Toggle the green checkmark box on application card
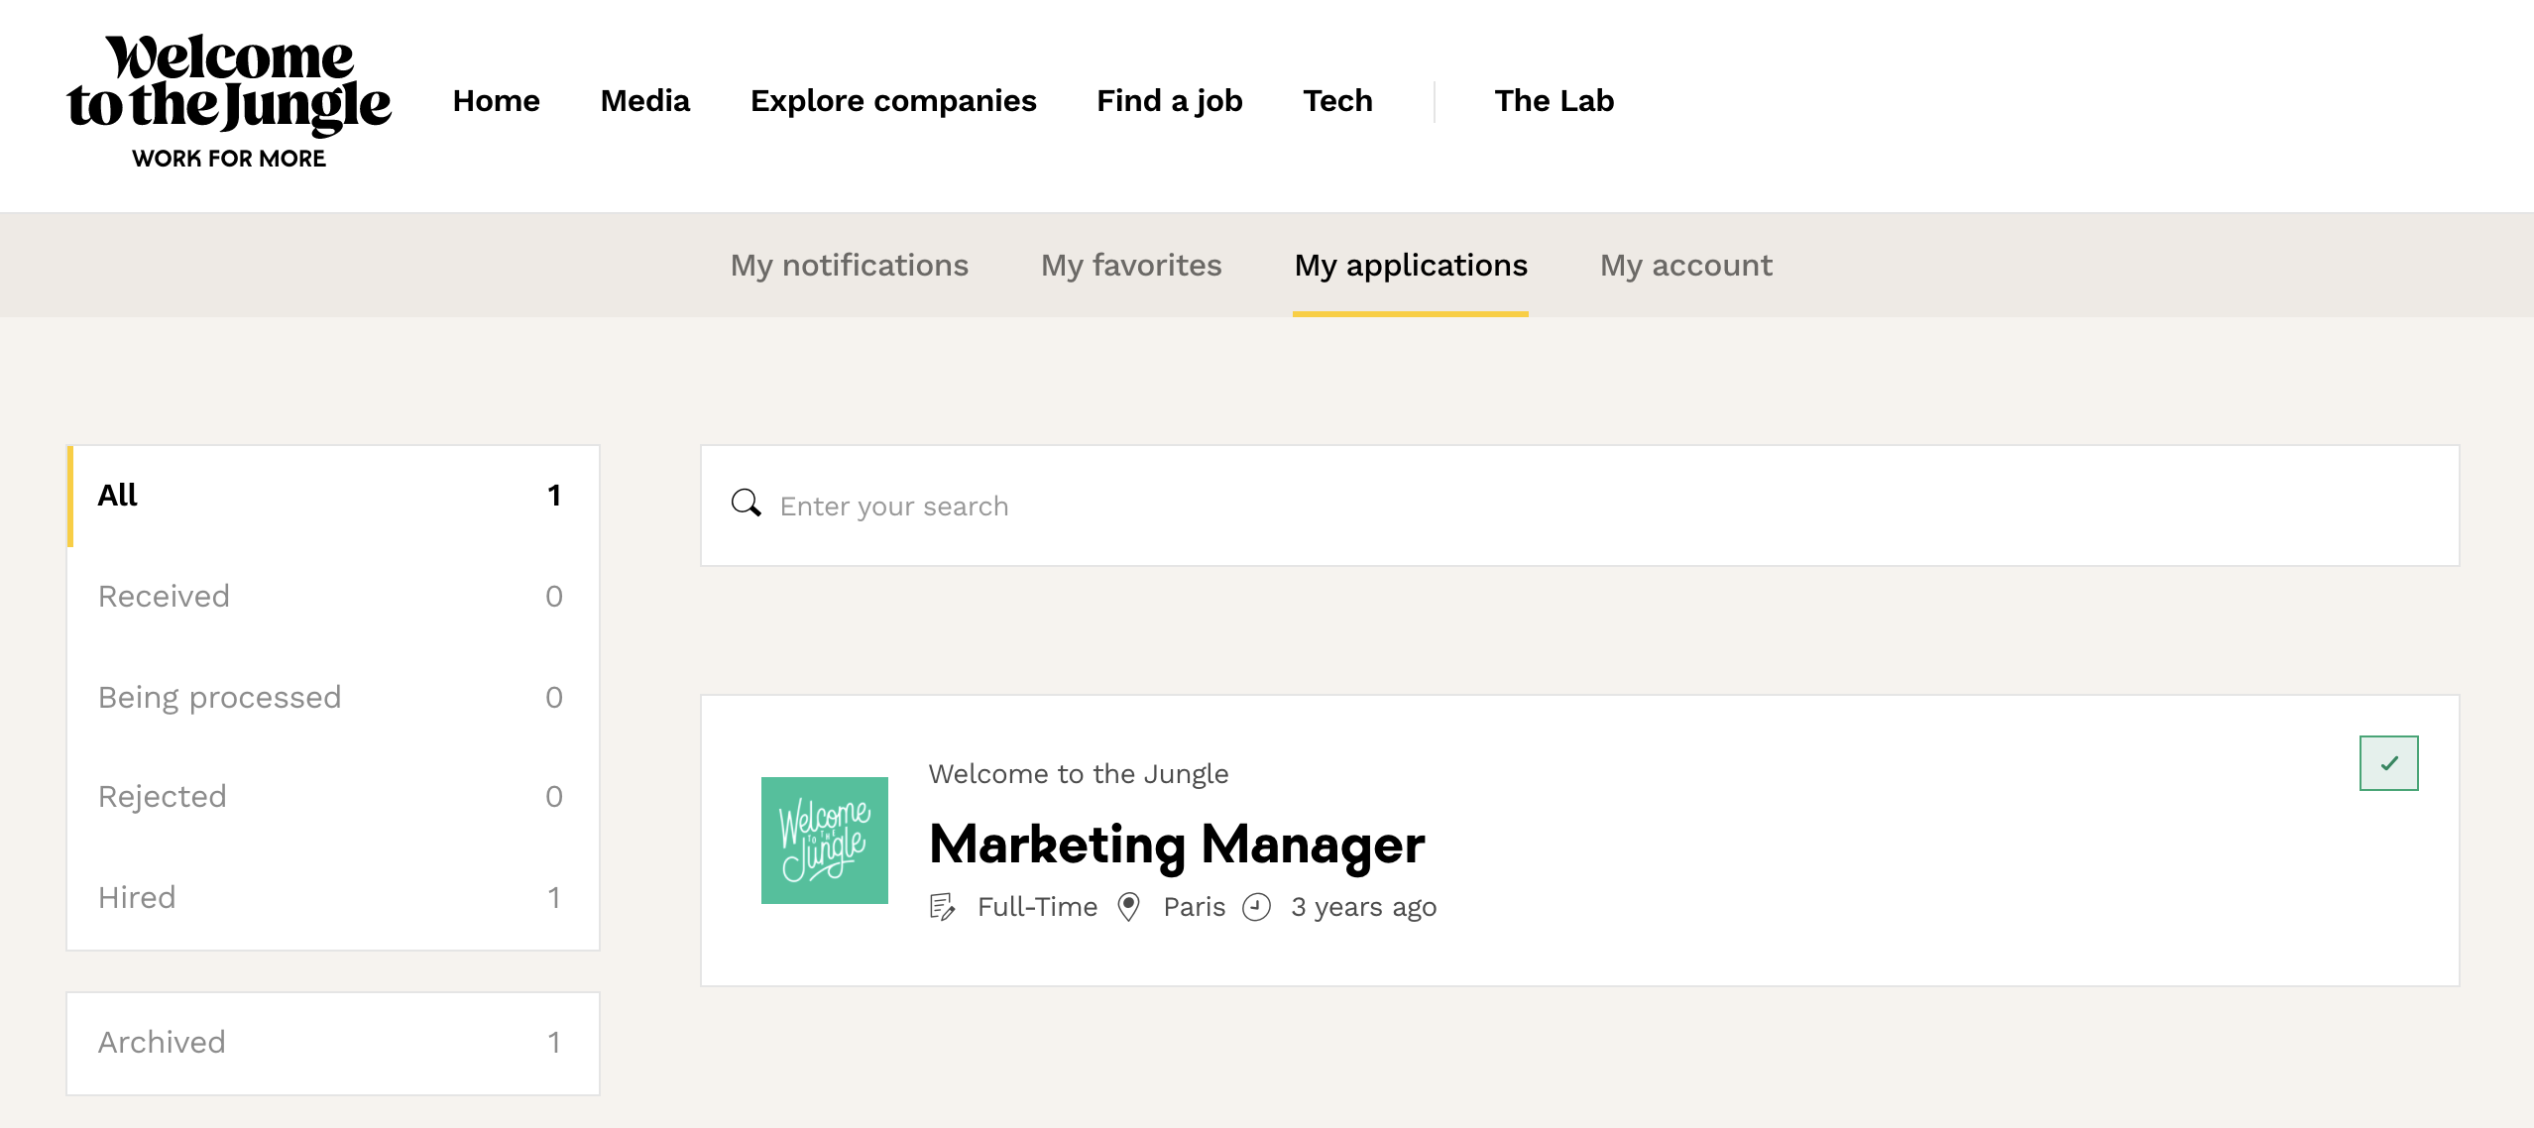 pos(2388,763)
